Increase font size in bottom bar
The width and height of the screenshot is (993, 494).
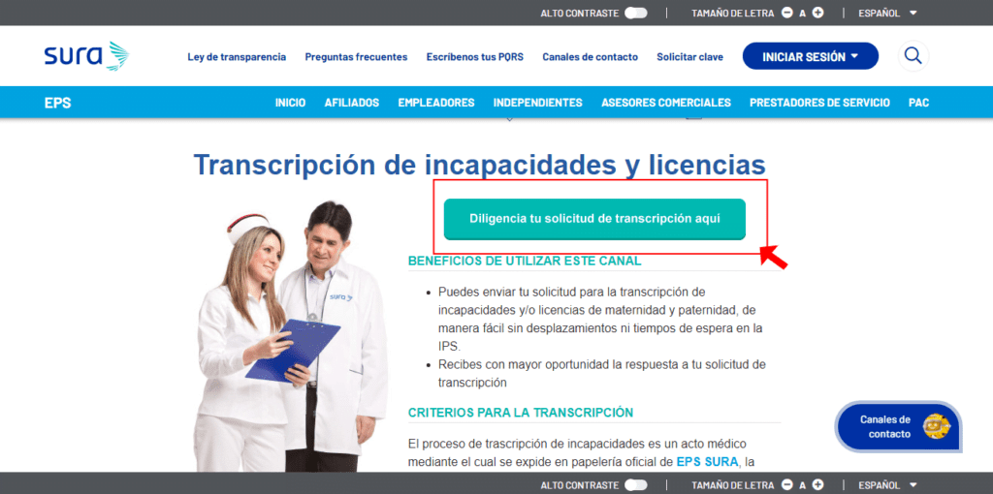pyautogui.click(x=817, y=484)
